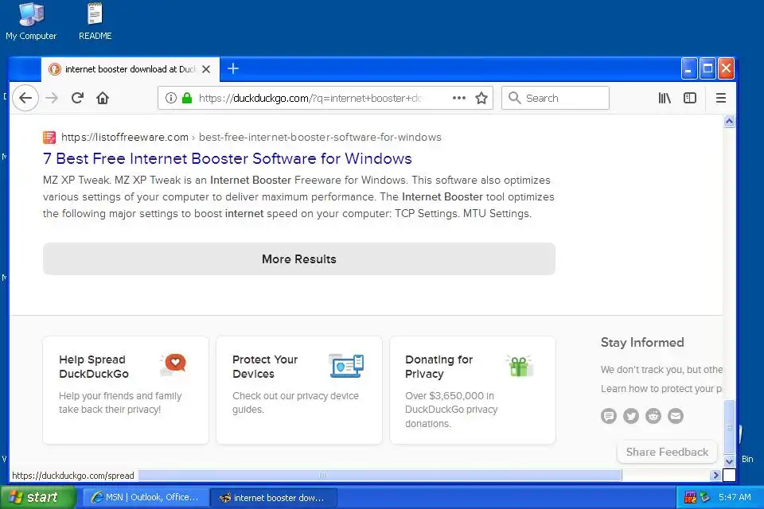
Task: Close the internet booster download tab
Action: tap(206, 69)
